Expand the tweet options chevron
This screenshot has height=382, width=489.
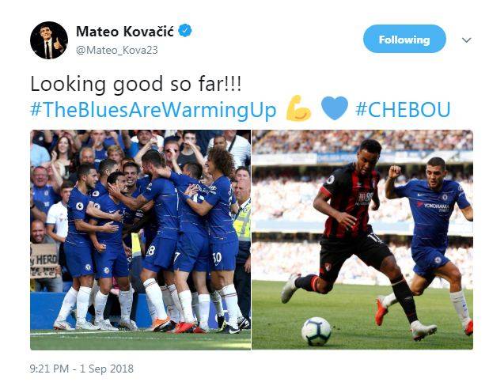click(466, 40)
